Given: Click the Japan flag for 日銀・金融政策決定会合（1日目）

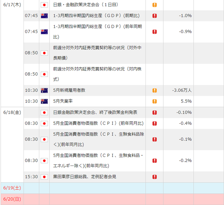Looking at the screenshot, I should pos(44,5).
